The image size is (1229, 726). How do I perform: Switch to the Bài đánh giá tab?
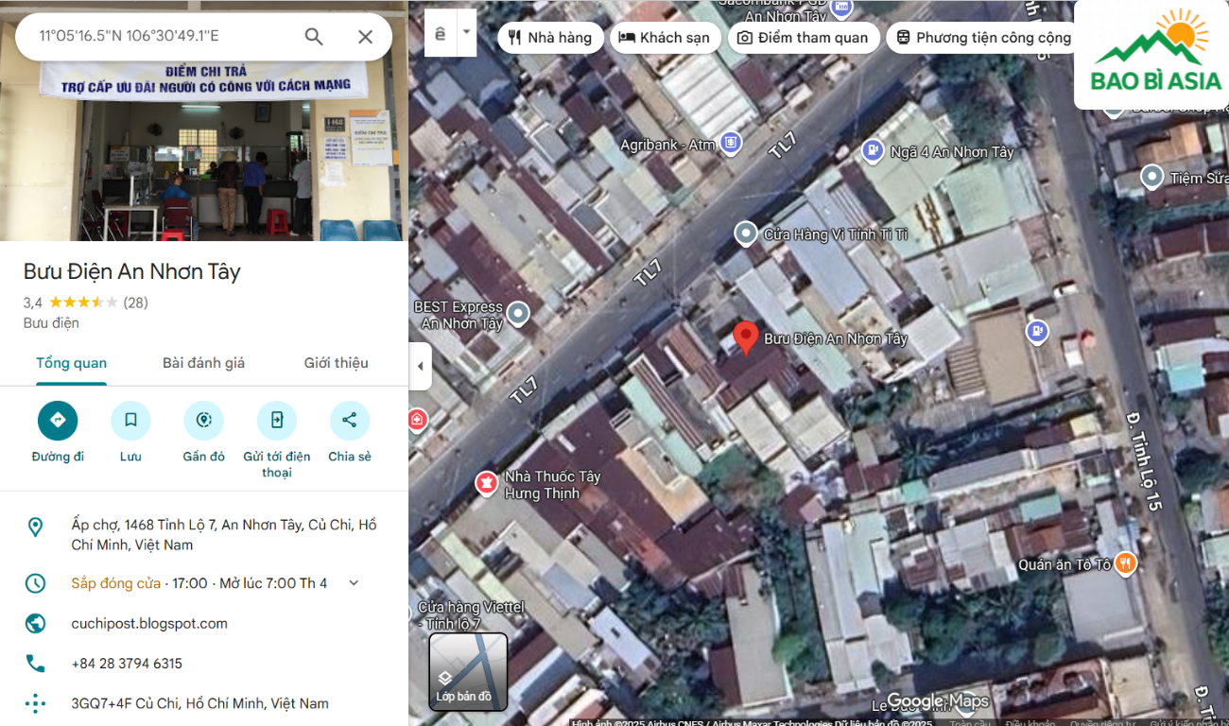pos(203,363)
